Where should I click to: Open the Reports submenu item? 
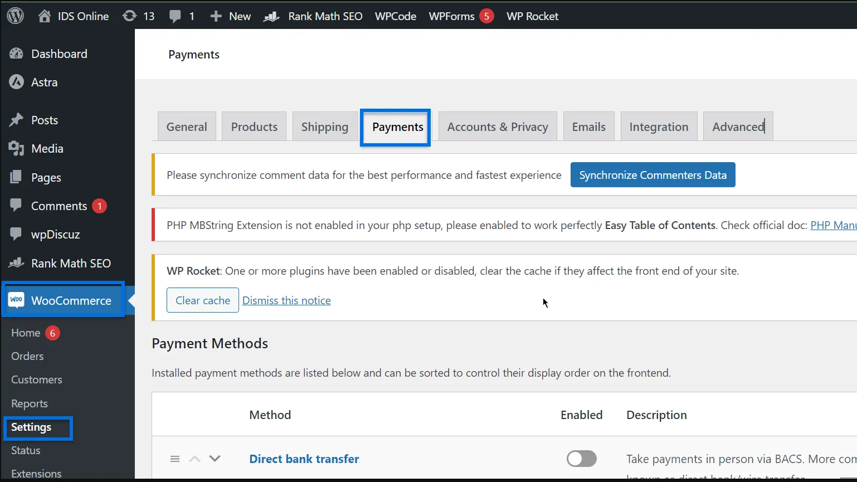pos(30,403)
